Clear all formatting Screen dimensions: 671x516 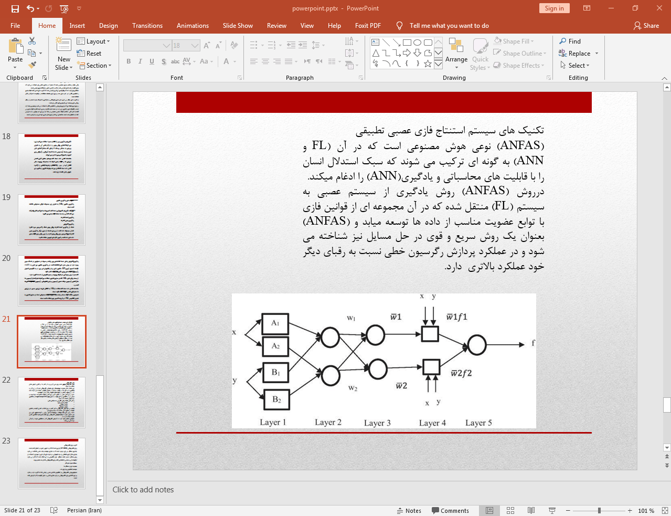click(x=234, y=46)
